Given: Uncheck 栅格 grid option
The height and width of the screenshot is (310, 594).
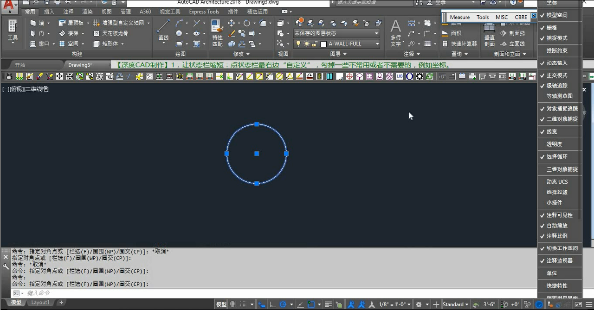Looking at the screenshot, I should pyautogui.click(x=559, y=28).
